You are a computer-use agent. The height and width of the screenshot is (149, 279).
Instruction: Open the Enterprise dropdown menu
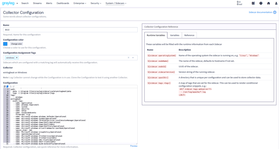pyautogui.click(x=80, y=3)
